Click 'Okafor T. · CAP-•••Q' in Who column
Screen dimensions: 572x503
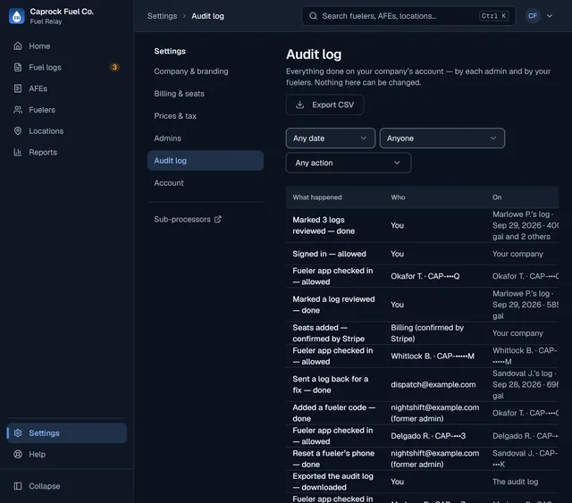pyautogui.click(x=425, y=276)
